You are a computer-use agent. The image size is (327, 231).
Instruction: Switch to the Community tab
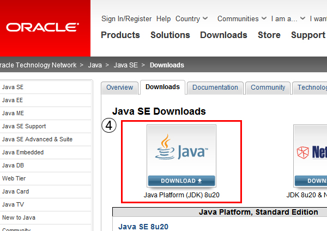[268, 88]
